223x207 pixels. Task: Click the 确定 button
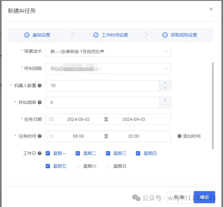point(204,197)
